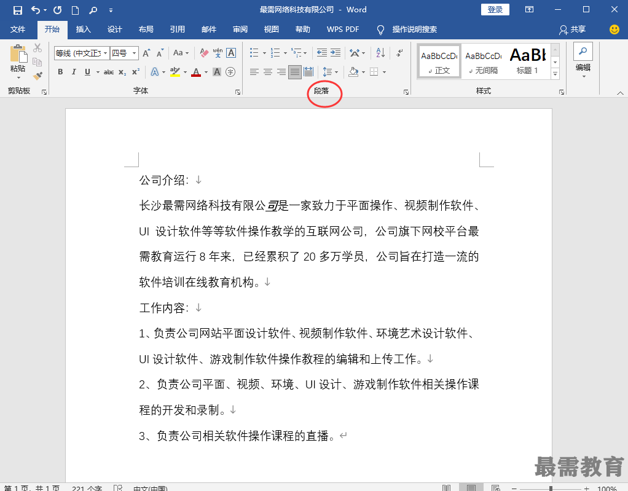This screenshot has width=628, height=491.
Task: Open the phonetic guide (wén) tool
Action: (218, 53)
